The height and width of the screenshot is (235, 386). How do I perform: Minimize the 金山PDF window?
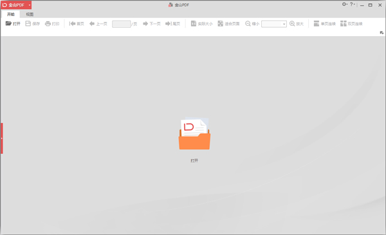point(362,5)
